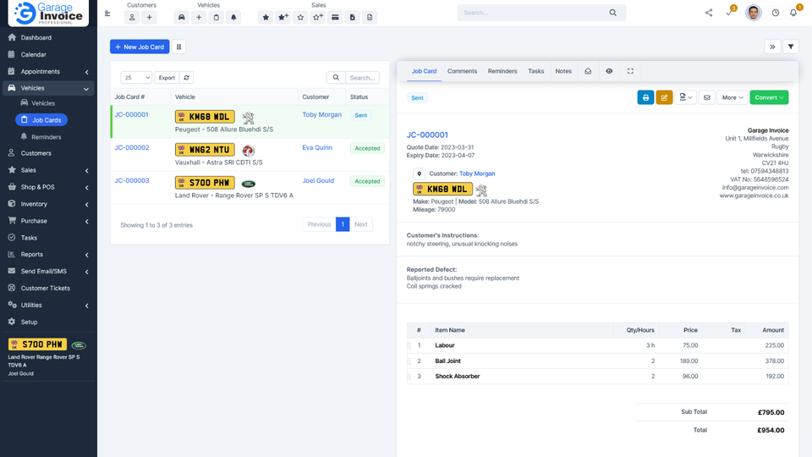Open the filter funnel icon
812x457 pixels.
(791, 47)
